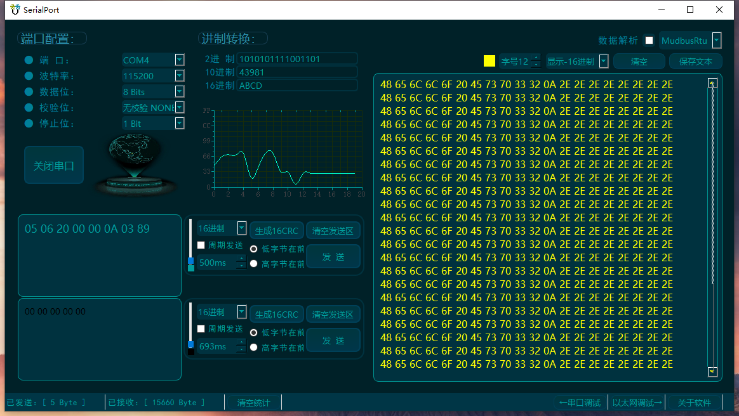Select second 高字节在前 radio button

coord(253,348)
